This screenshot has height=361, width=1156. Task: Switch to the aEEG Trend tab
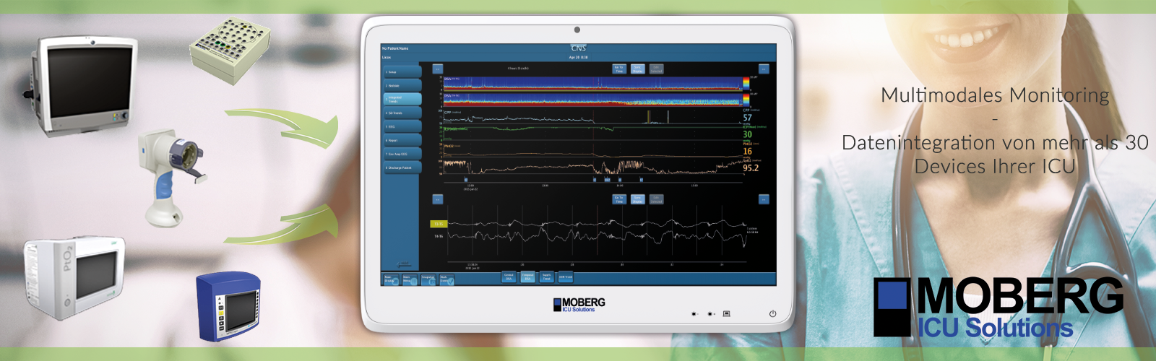pyautogui.click(x=566, y=277)
